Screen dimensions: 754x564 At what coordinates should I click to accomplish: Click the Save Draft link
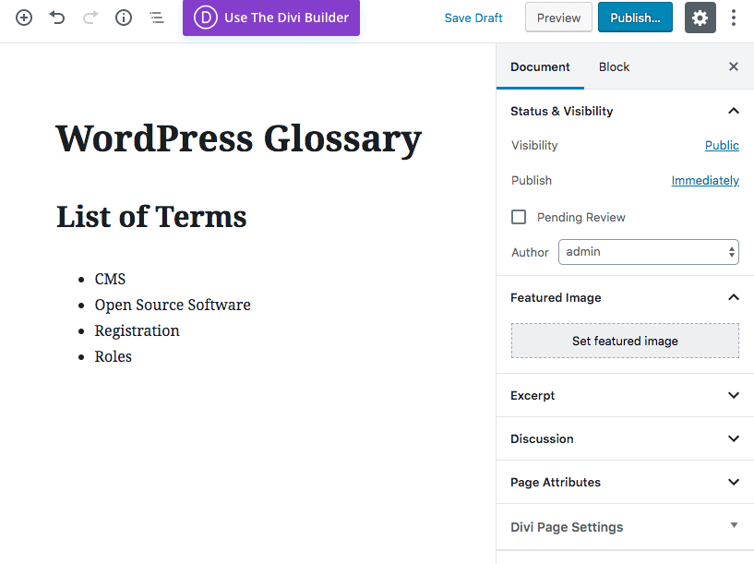(x=473, y=18)
